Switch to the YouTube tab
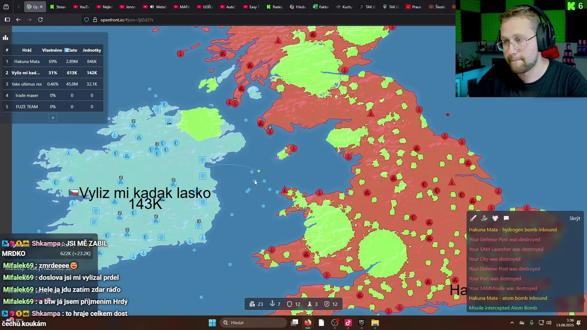Screen dimensions: 587x330 click(x=81, y=7)
